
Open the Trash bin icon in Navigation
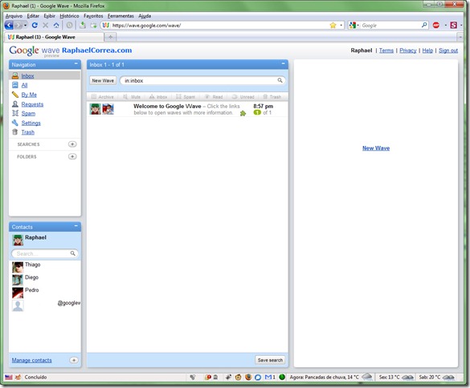[15, 132]
